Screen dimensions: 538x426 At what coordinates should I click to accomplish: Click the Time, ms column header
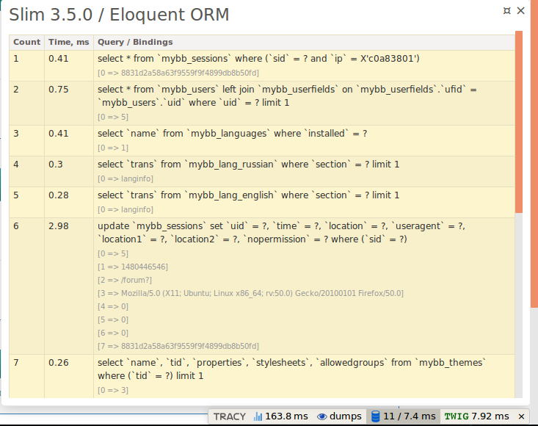pos(68,42)
